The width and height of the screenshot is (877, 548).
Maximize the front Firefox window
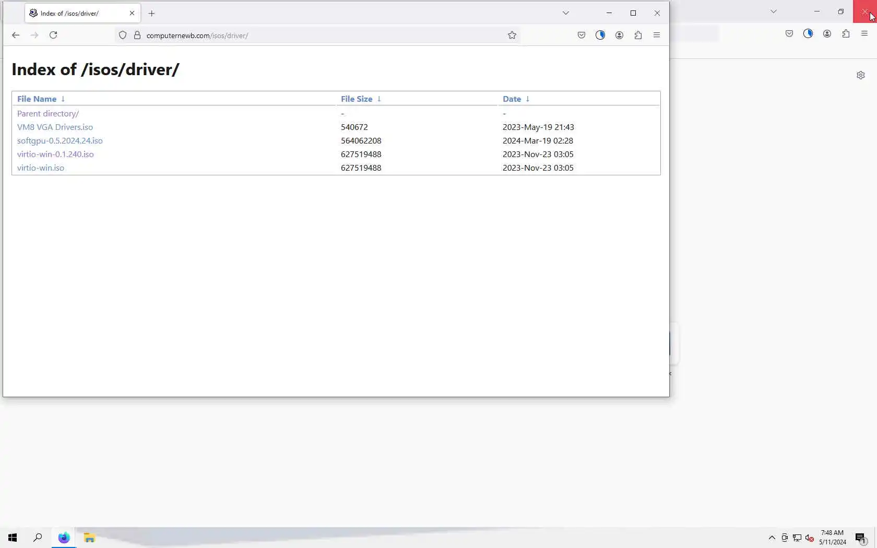[x=633, y=13]
